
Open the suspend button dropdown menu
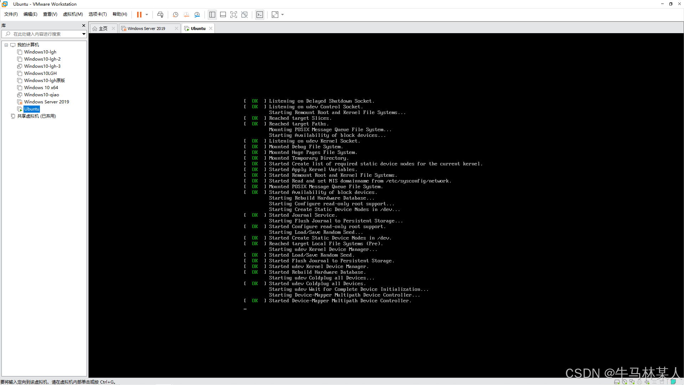pos(146,15)
